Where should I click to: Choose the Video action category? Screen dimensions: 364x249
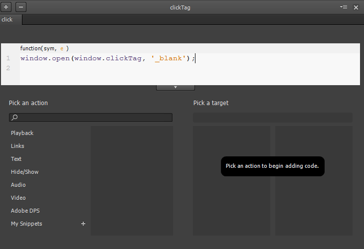click(x=18, y=198)
